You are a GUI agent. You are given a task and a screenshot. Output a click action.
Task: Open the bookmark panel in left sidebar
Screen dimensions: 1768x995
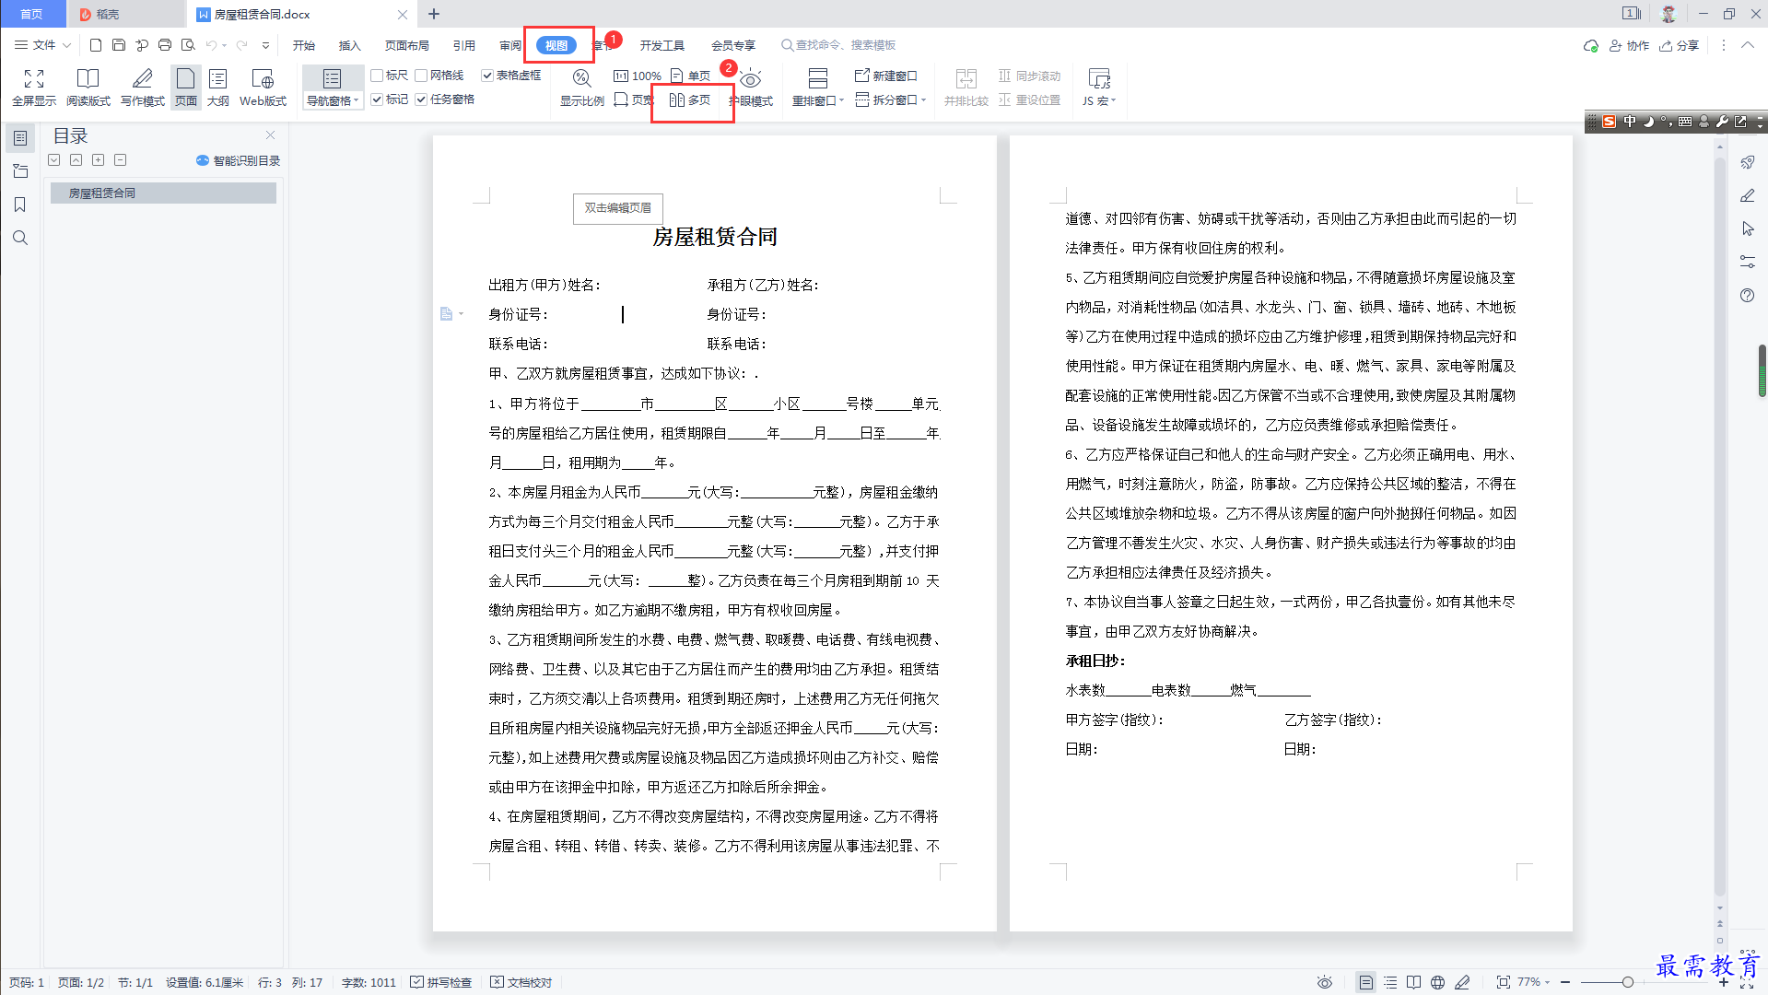[20, 205]
